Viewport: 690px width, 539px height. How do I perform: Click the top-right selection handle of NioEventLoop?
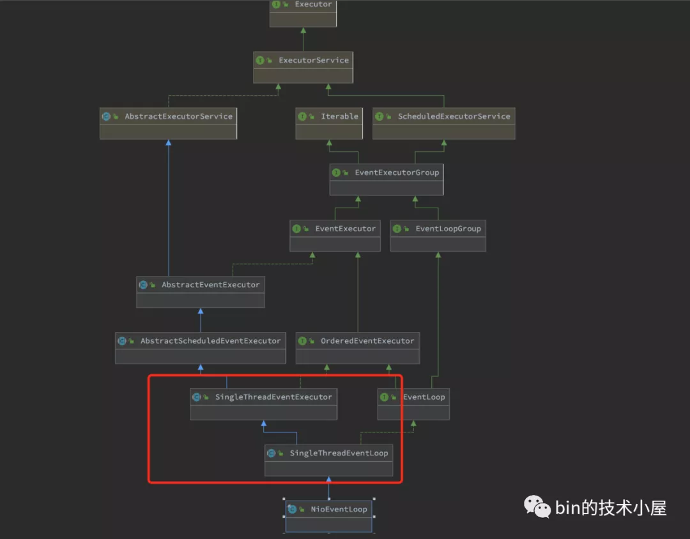[374, 499]
